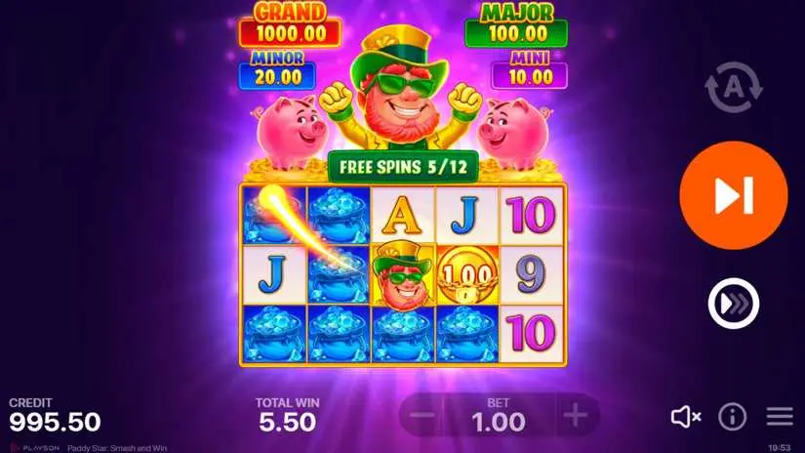
Task: Toggle the autoplay icon
Action: pyautogui.click(x=734, y=87)
